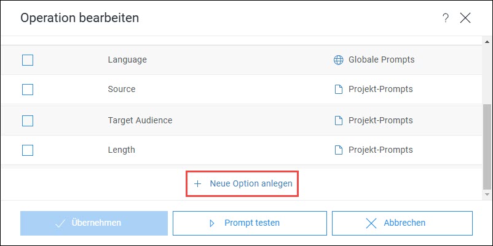Click the vertical scrollbar thumb

[x=487, y=147]
